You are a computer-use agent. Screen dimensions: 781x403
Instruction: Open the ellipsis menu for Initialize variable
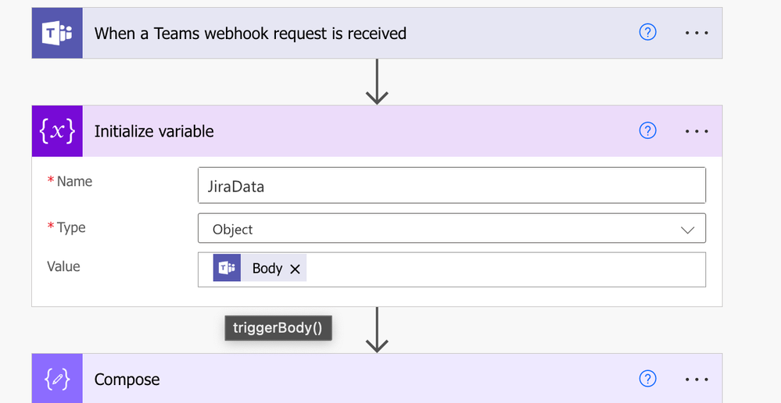[x=697, y=131]
